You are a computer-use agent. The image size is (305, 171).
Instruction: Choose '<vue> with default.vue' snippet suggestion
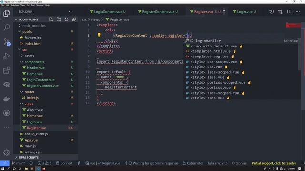point(241,46)
